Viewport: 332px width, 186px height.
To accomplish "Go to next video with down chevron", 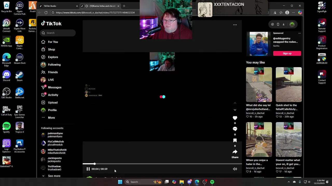I will [x=235, y=110].
